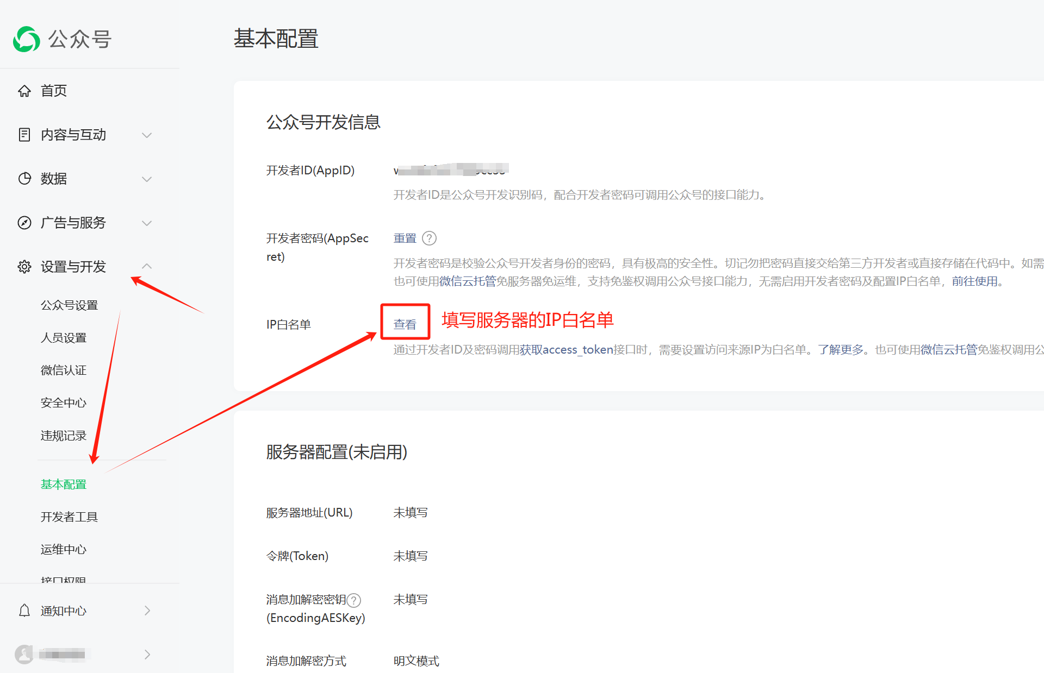Viewport: 1044px width, 673px height.
Task: Click the WeChat Official Account logo
Action: (27, 39)
